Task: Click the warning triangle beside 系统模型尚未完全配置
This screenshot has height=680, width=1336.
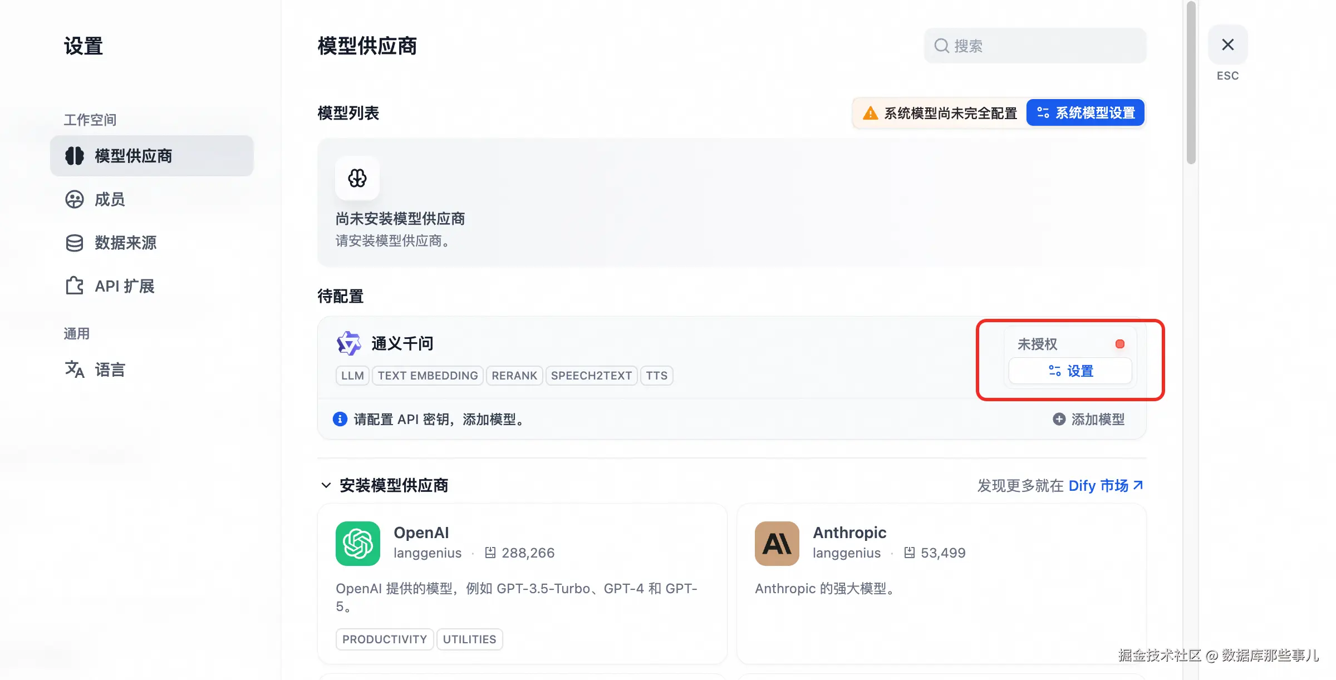Action: (870, 112)
